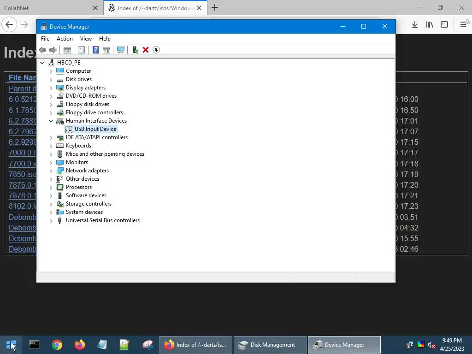472x354 pixels.
Task: Expand the Computer category
Action: point(51,71)
